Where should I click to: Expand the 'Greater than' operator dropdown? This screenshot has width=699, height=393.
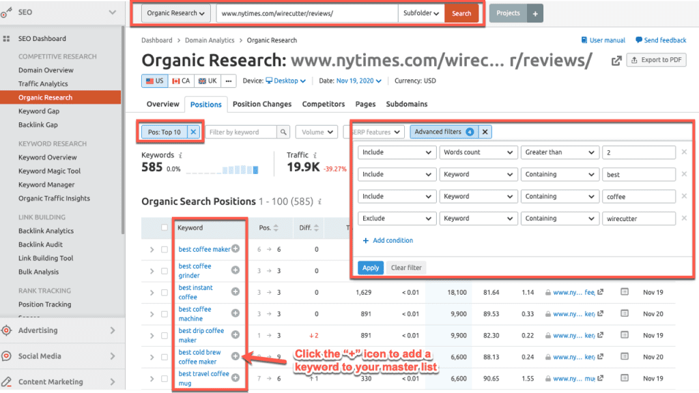pos(559,152)
